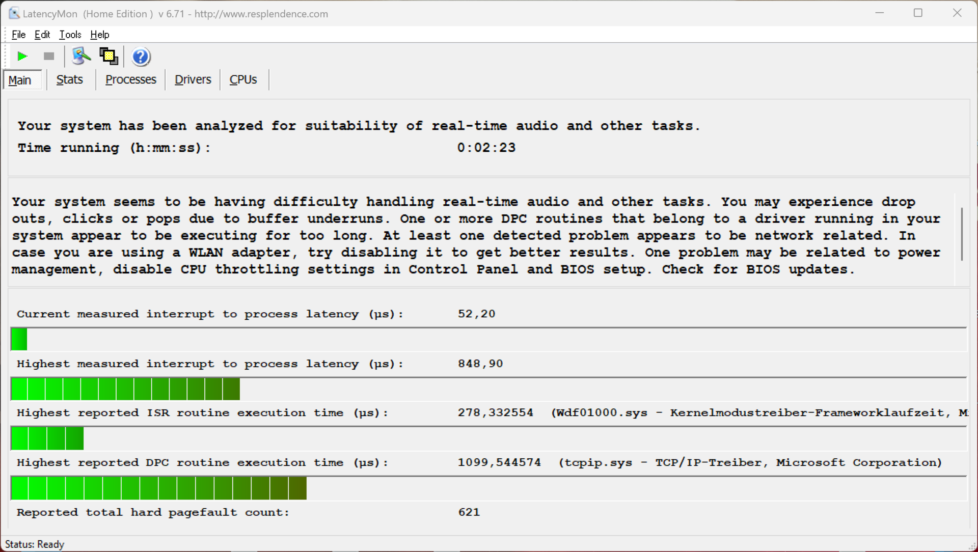Click the highest DPC routine execution bar
The height and width of the screenshot is (552, 978).
488,488
